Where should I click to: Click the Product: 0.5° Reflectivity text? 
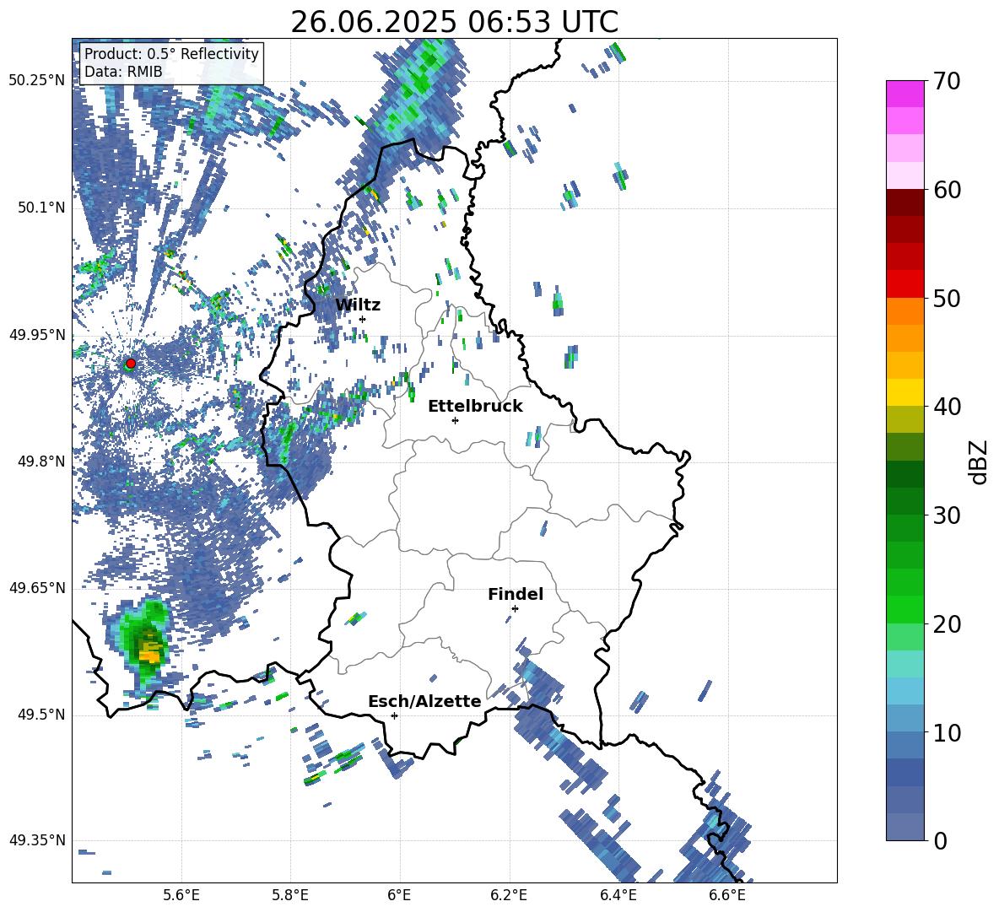(x=171, y=54)
